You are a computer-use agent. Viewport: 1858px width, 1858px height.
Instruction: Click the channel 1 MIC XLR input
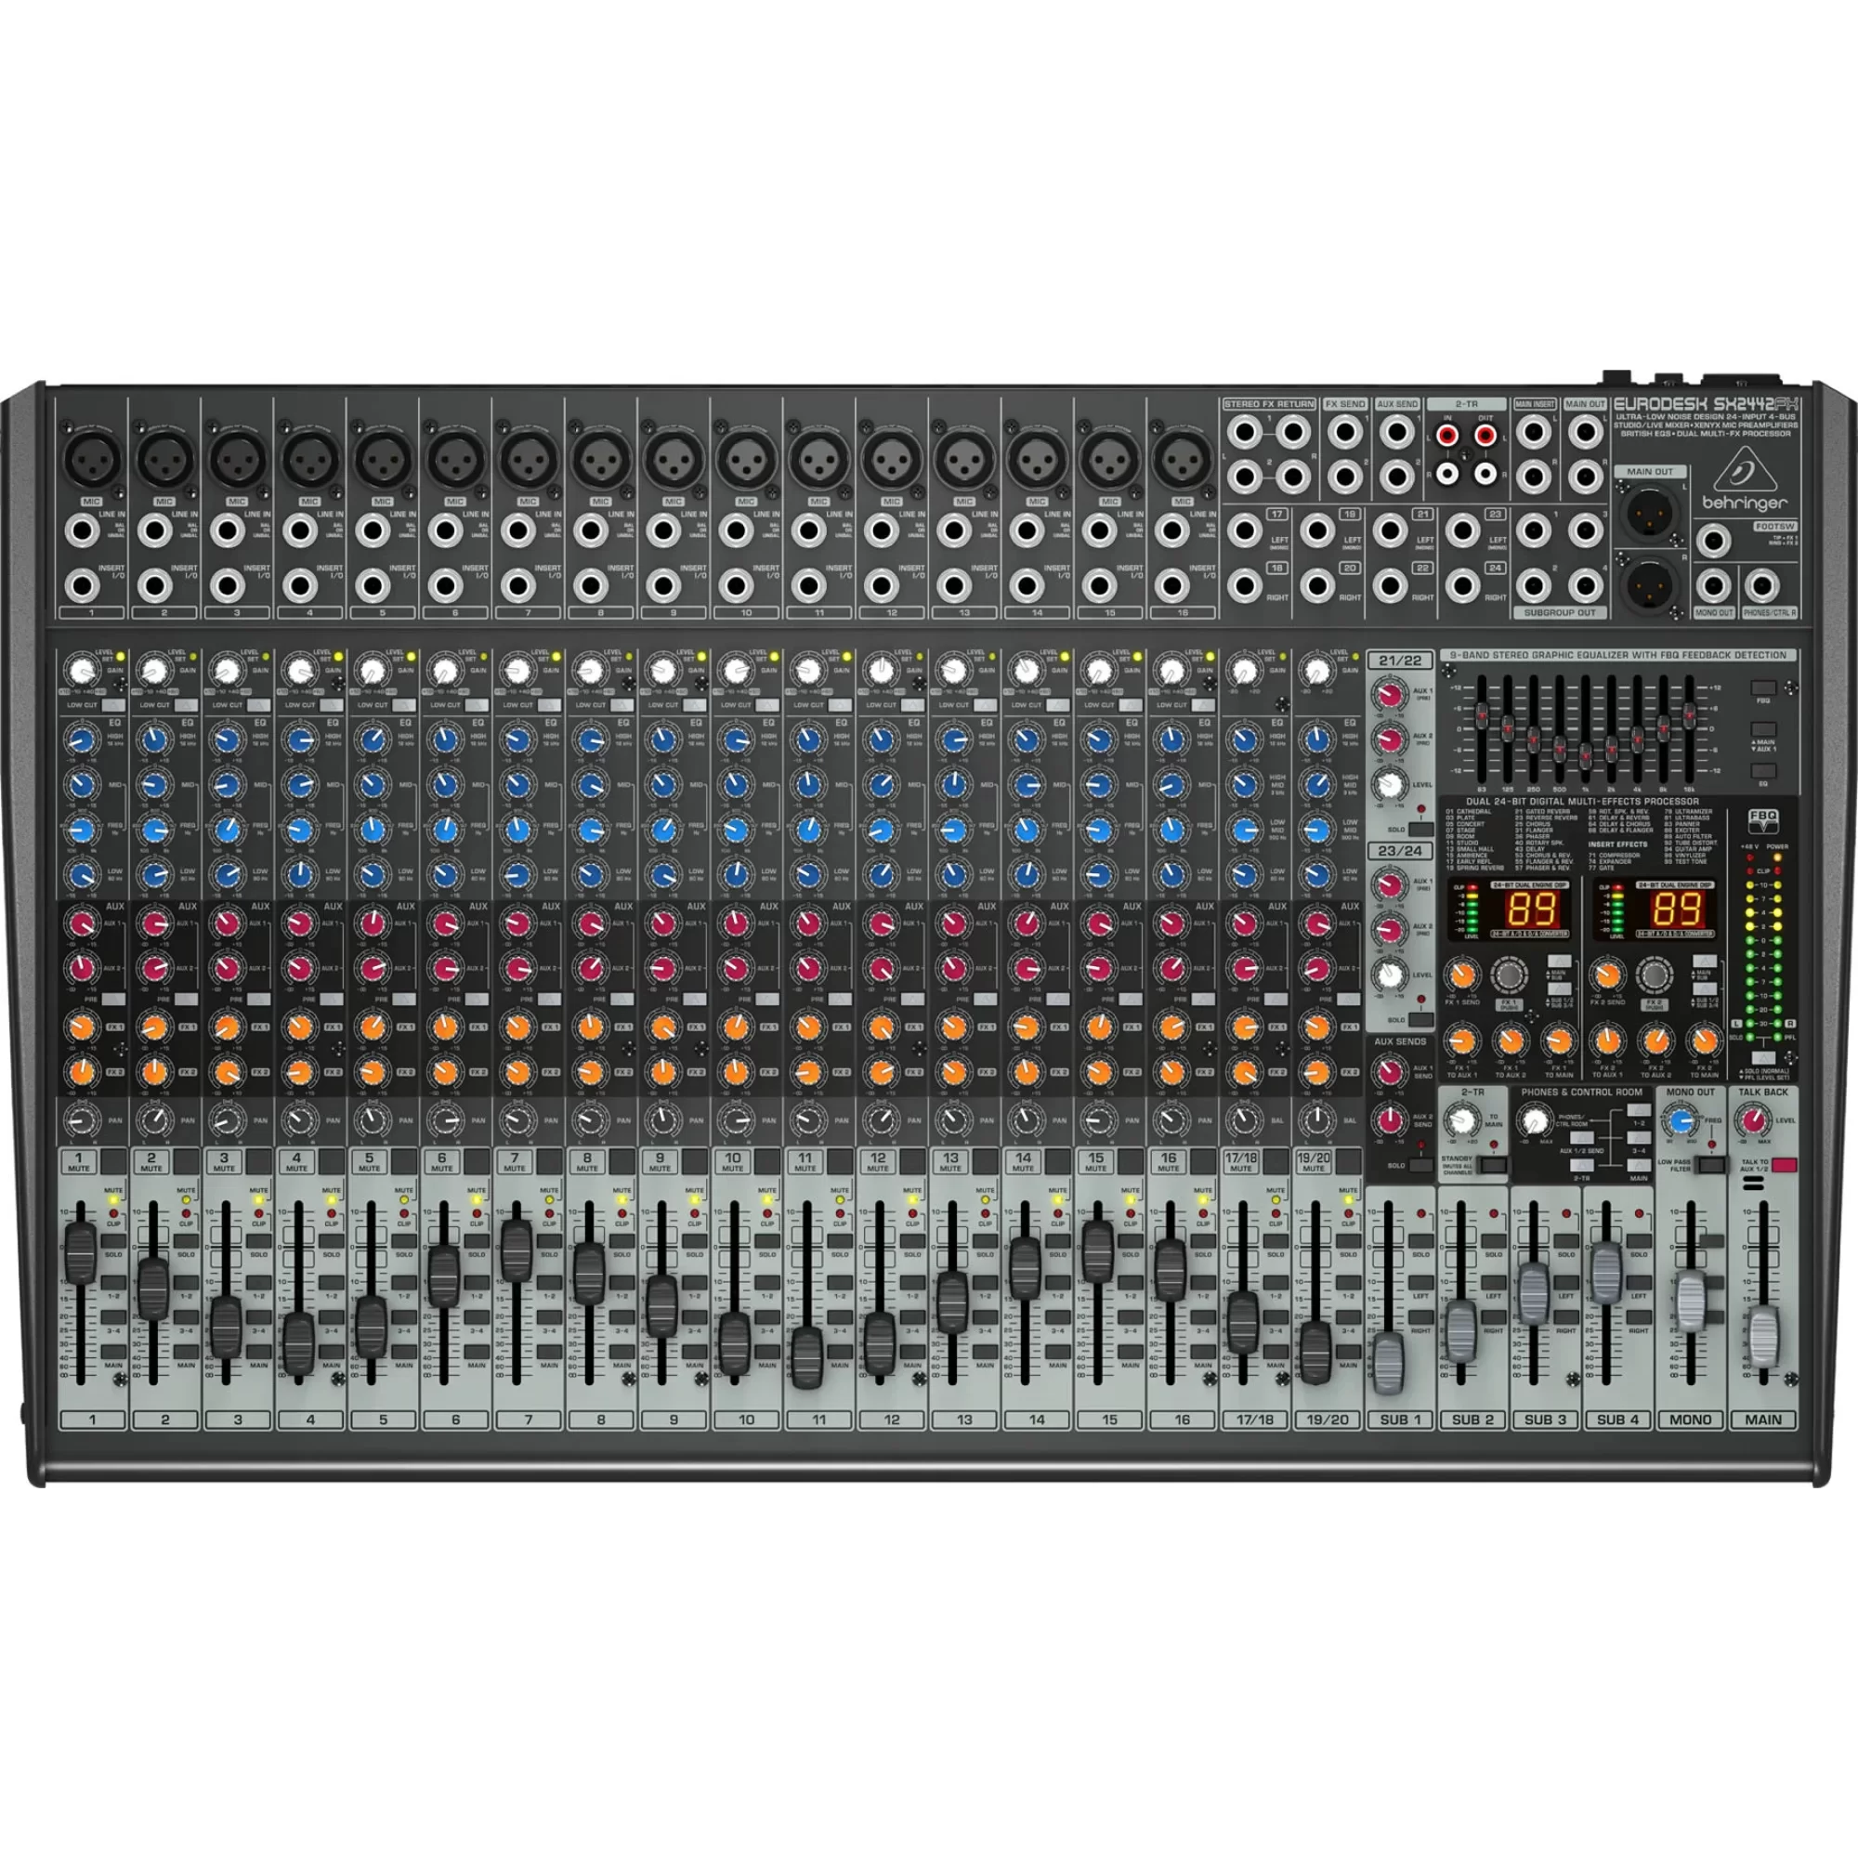pos(91,460)
